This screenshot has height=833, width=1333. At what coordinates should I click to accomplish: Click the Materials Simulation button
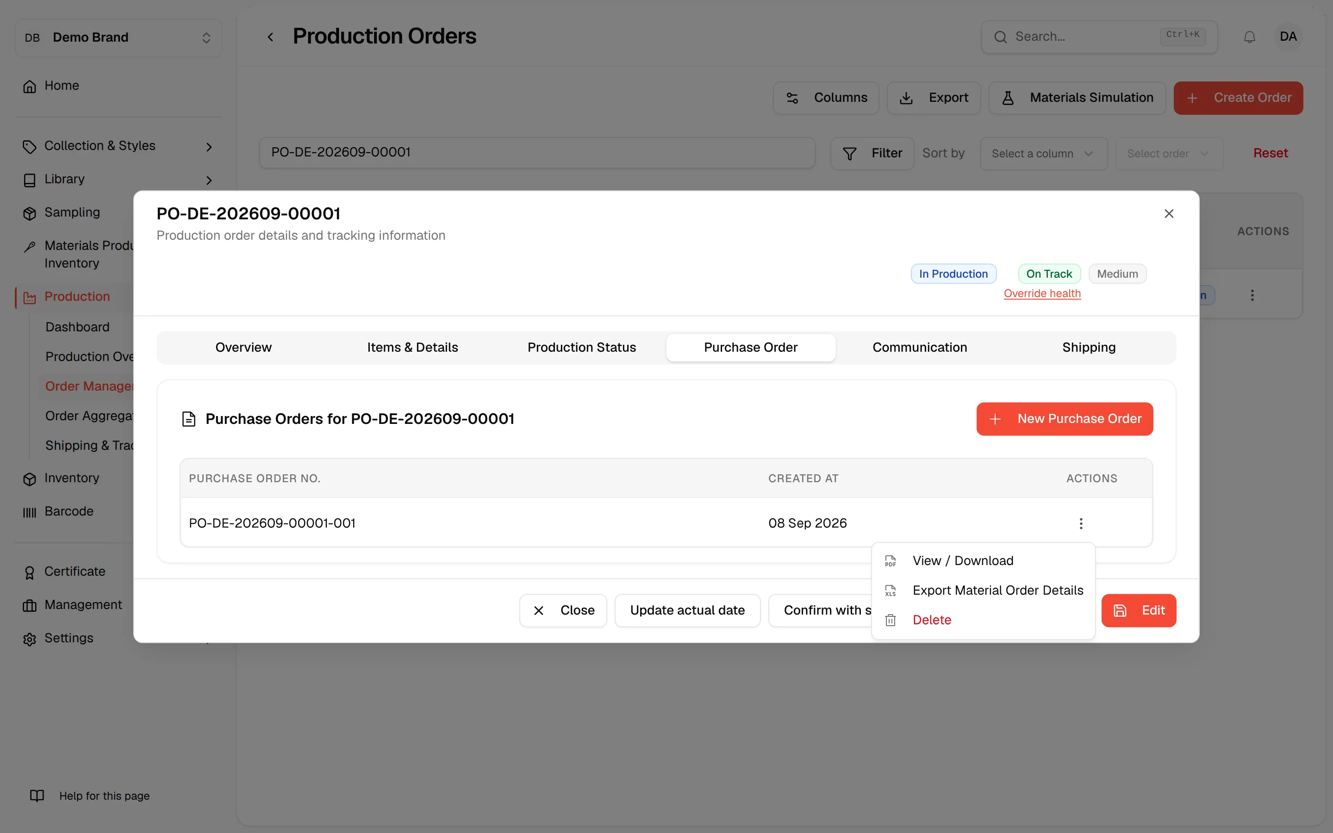click(x=1077, y=98)
